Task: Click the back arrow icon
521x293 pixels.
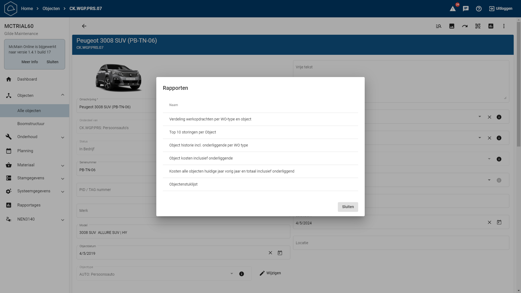Action: (x=84, y=26)
